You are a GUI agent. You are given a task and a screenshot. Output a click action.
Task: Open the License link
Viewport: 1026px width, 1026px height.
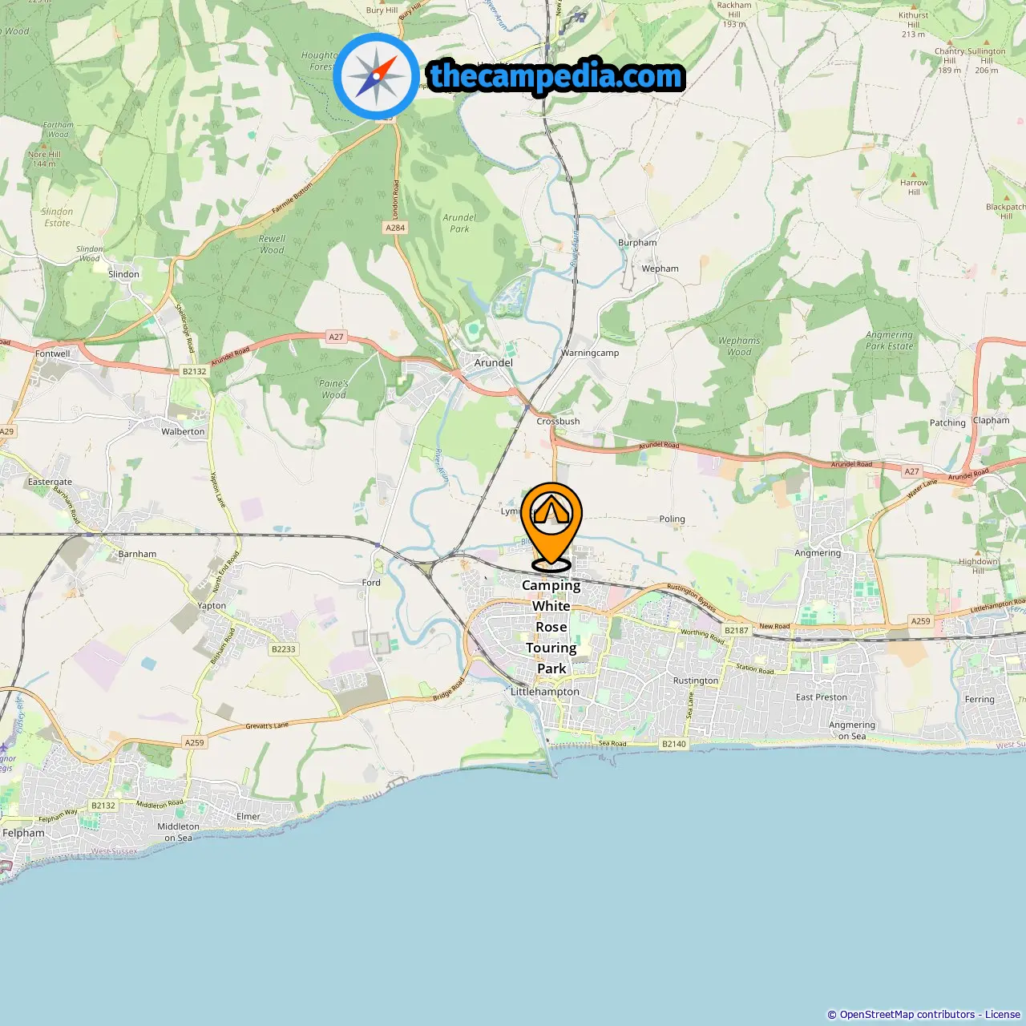tap(1002, 1015)
